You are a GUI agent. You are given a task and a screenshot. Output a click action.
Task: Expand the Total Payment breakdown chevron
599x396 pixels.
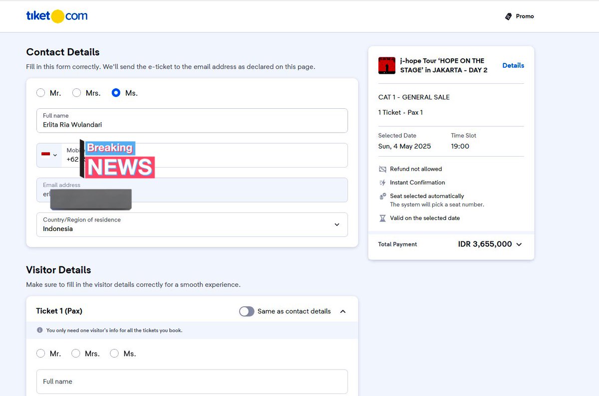pos(519,244)
